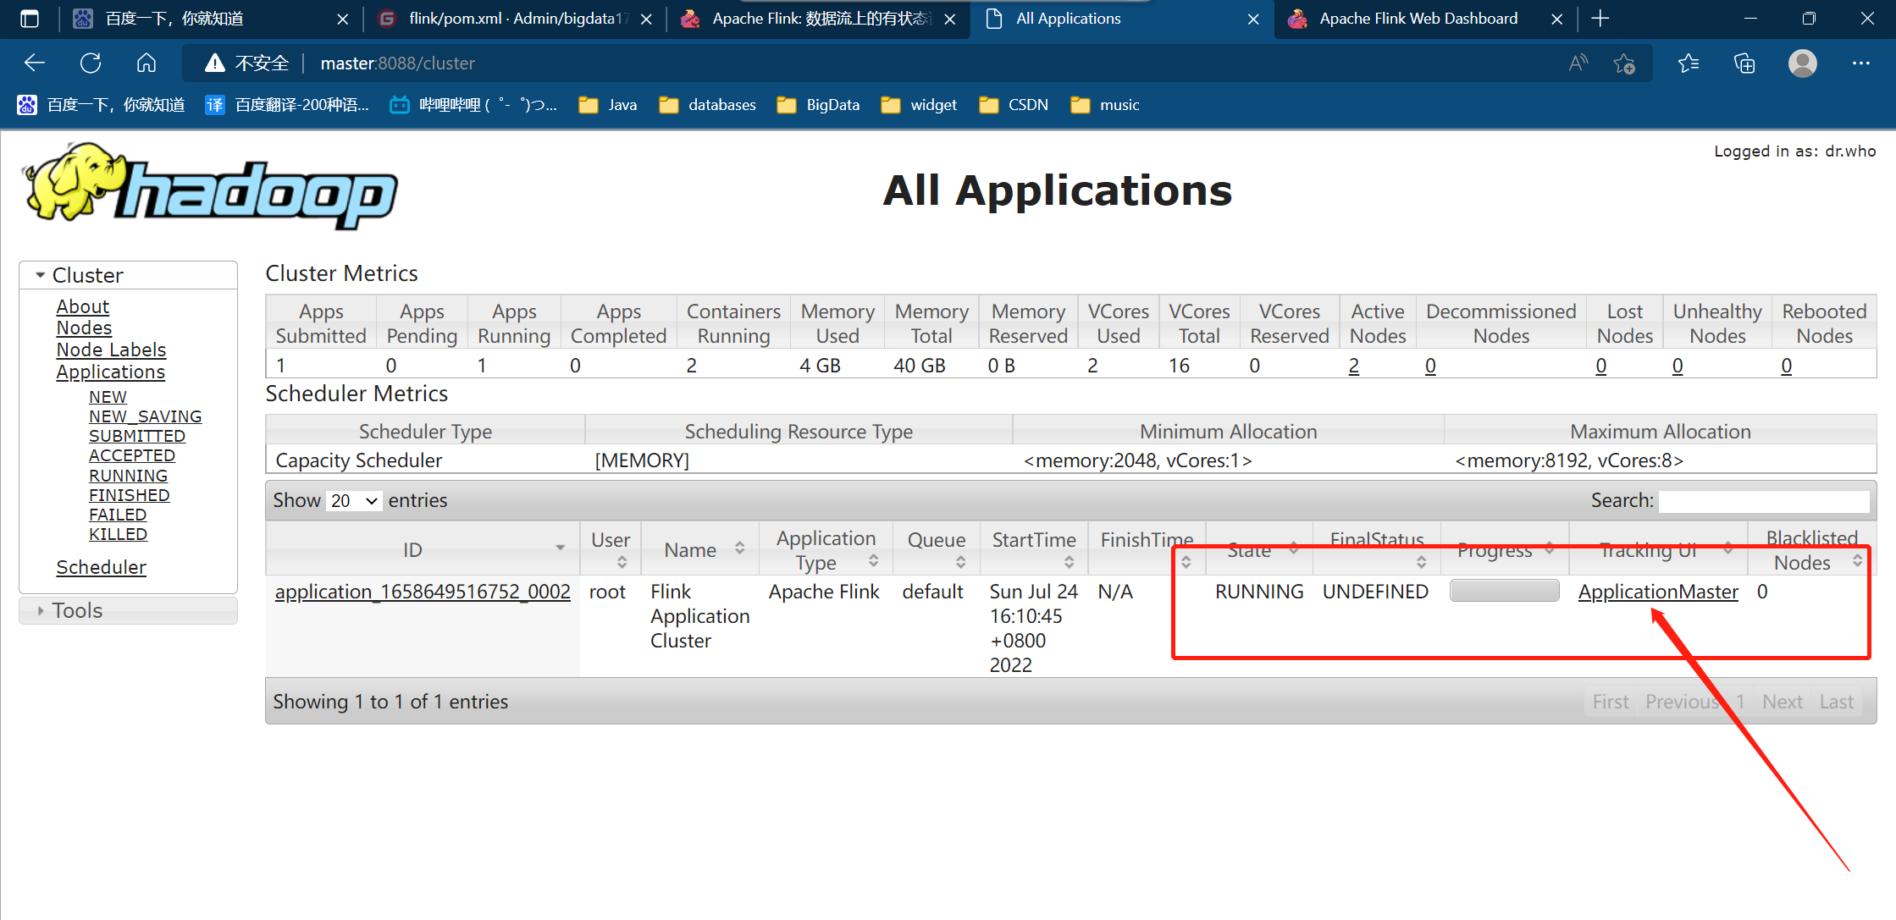This screenshot has width=1896, height=920.
Task: Switch to Apache Flink Web Dashboard tab
Action: [x=1418, y=19]
